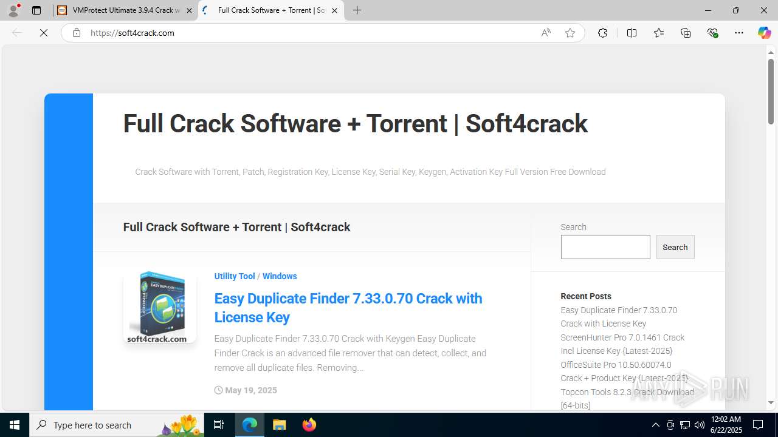Add this page to favorites
The image size is (778, 437).
(x=570, y=33)
